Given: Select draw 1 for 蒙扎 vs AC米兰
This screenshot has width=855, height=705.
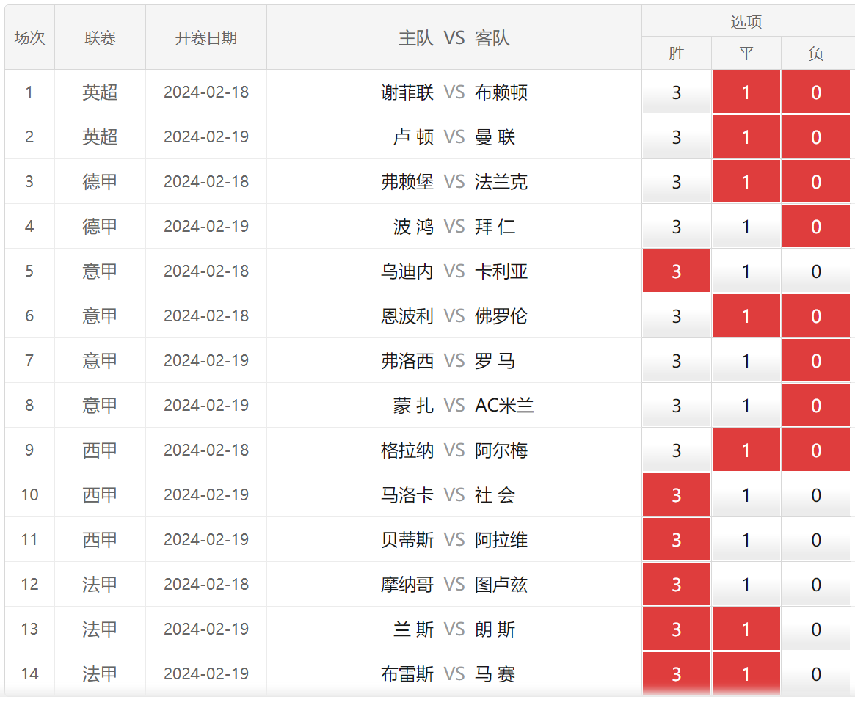Looking at the screenshot, I should coord(746,405).
